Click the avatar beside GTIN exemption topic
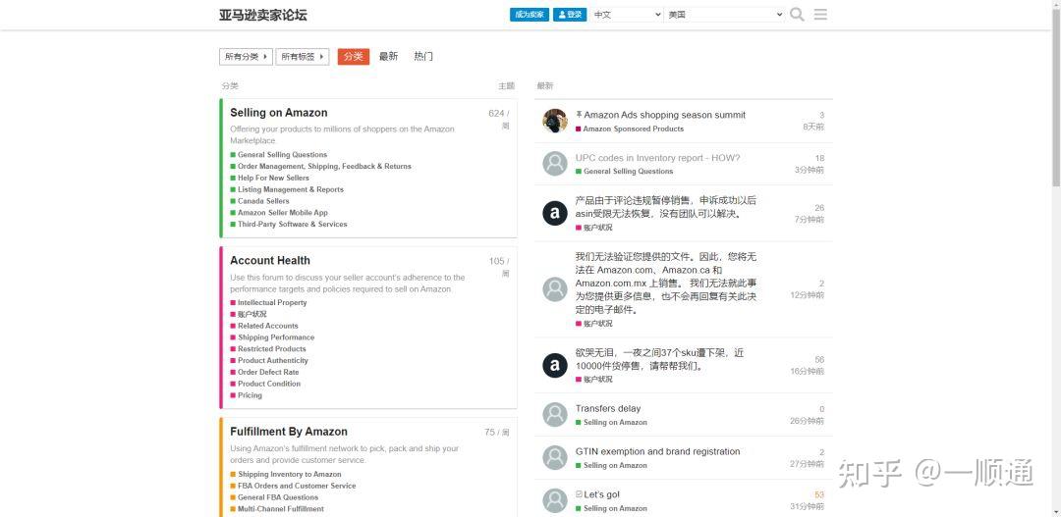 pos(555,457)
